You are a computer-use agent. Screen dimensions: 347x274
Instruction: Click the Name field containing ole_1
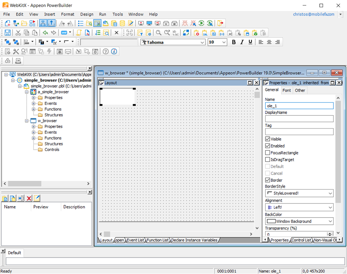coord(299,106)
